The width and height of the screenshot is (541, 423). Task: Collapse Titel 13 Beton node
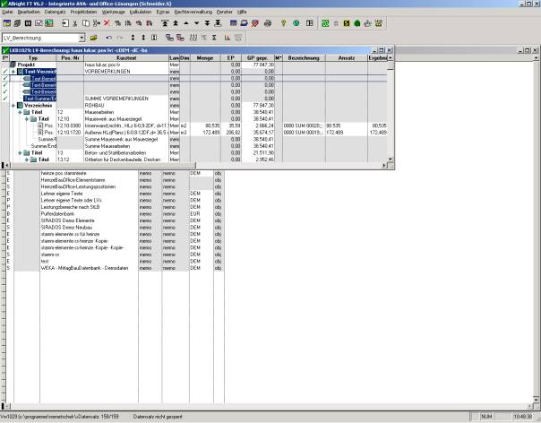click(x=20, y=152)
